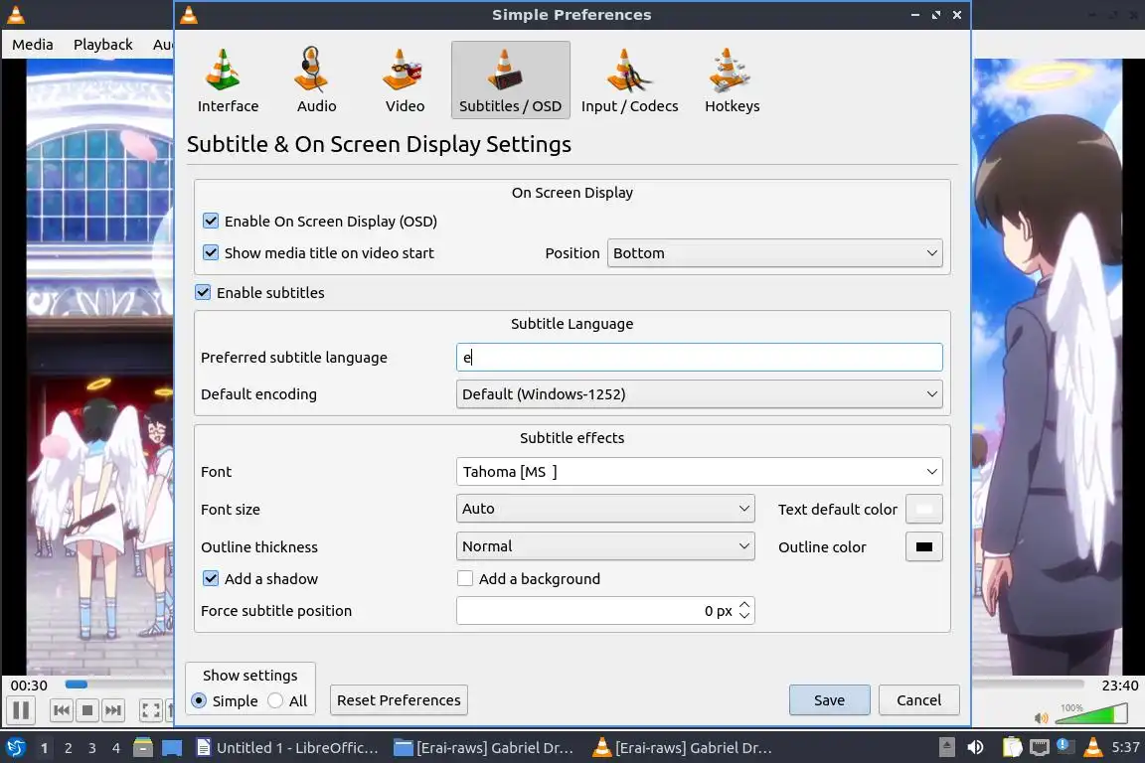Increase Force subtitle position value
Screen dimensions: 1145x763
pos(744,605)
